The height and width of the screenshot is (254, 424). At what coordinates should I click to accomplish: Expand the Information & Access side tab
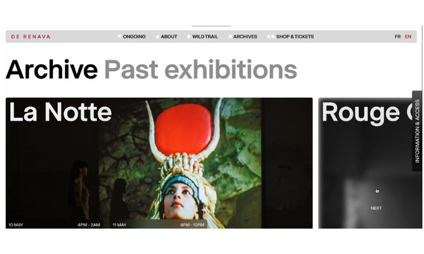point(417,131)
